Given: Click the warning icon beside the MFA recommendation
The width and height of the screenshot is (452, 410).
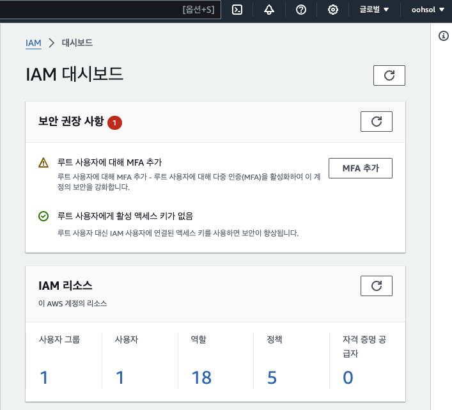Looking at the screenshot, I should click(x=43, y=162).
